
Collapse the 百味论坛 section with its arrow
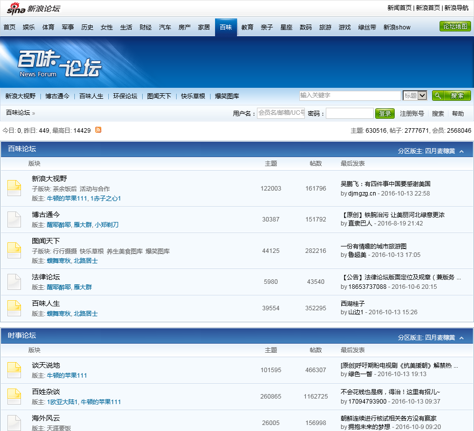click(462, 151)
